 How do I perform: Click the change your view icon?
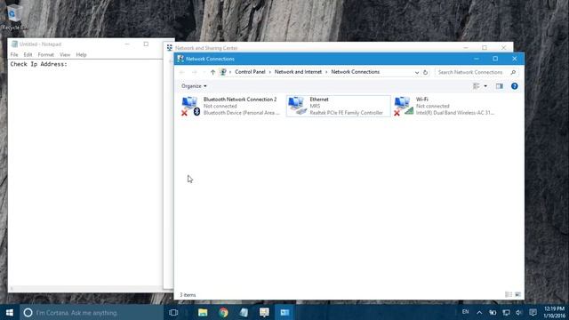tap(477, 86)
